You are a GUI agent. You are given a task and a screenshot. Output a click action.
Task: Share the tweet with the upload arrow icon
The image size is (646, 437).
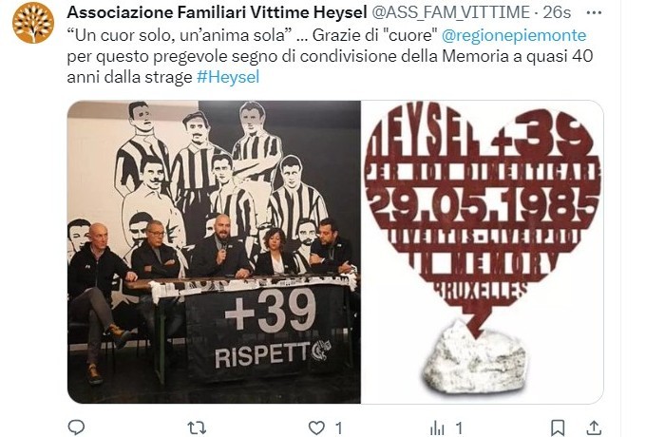(x=594, y=427)
